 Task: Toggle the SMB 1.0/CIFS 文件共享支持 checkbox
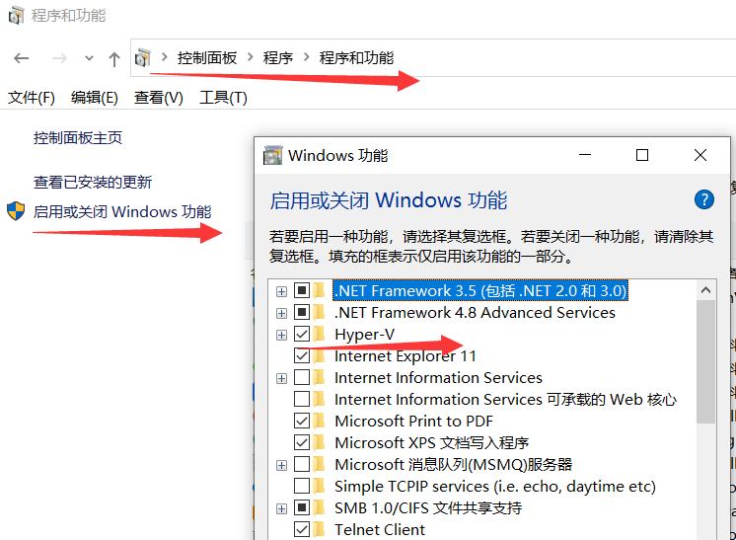tap(302, 507)
